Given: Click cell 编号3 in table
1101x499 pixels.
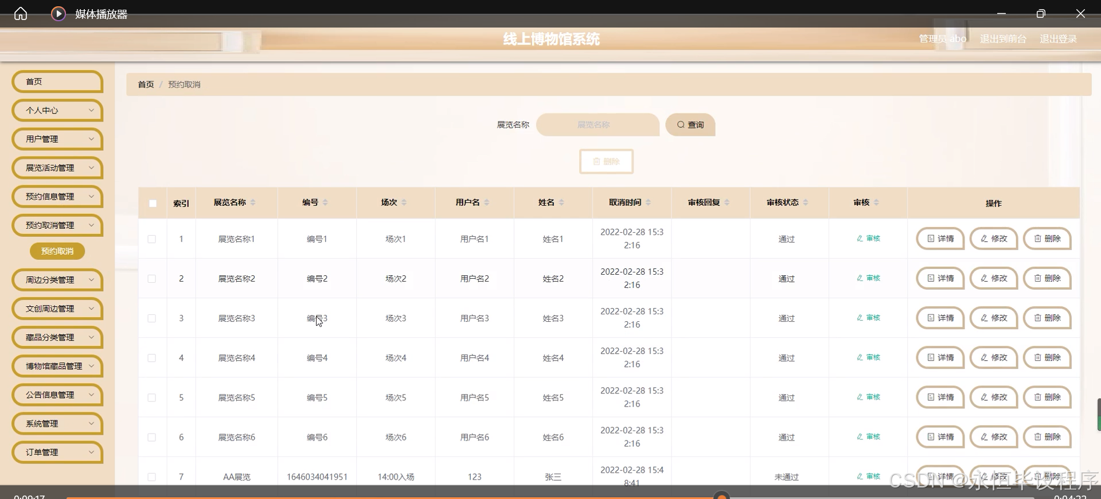Looking at the screenshot, I should (317, 318).
